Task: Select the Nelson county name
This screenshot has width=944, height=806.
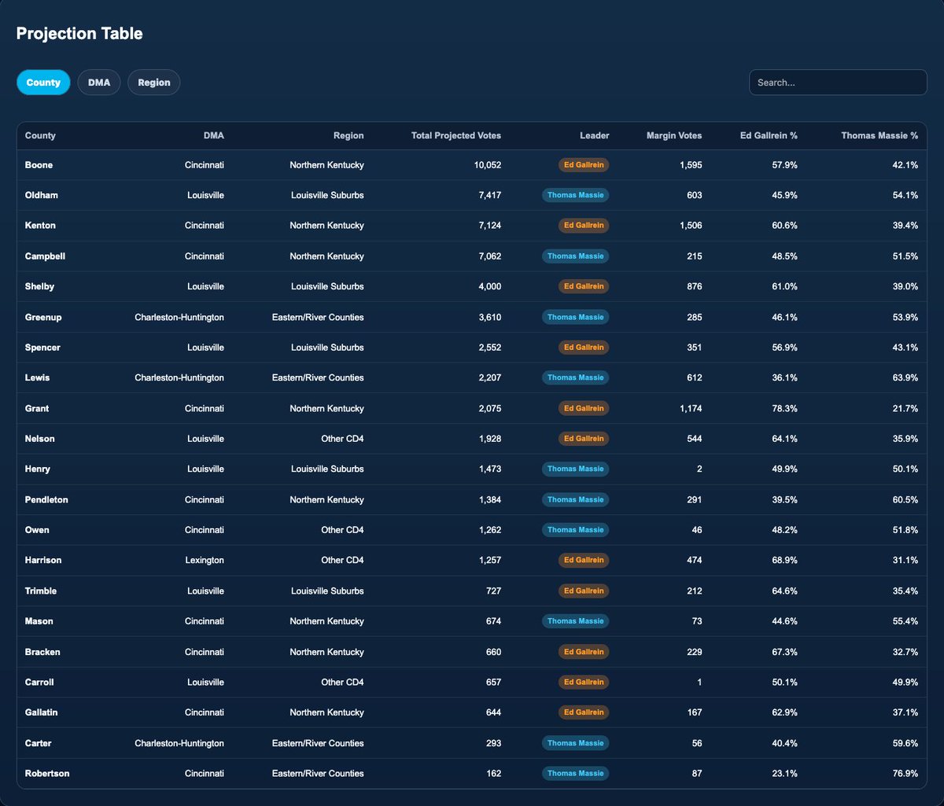Action: (x=40, y=439)
